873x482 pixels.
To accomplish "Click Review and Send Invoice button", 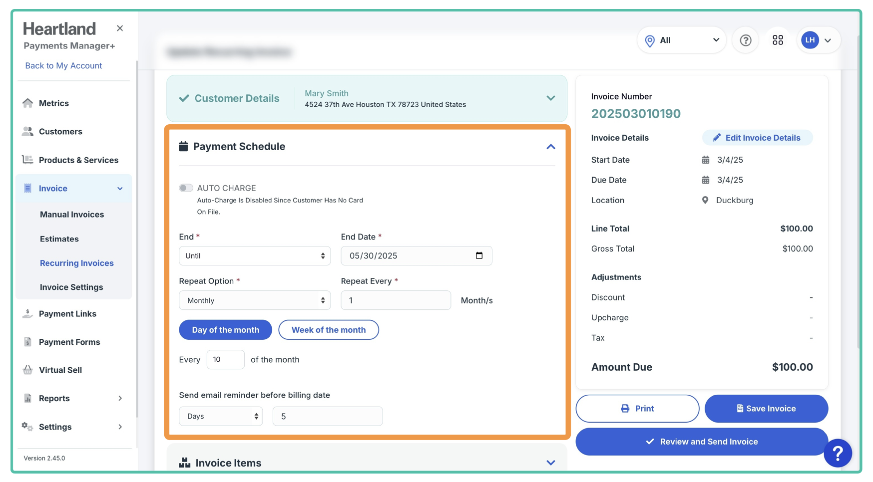I will (701, 442).
